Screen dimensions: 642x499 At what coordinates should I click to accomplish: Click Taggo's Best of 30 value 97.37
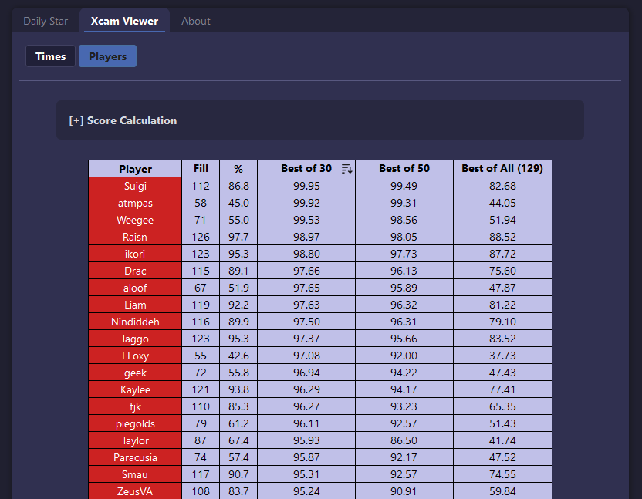tap(306, 339)
